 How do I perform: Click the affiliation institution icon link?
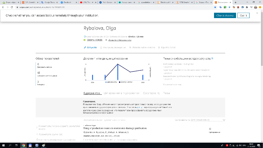pos(85,37)
